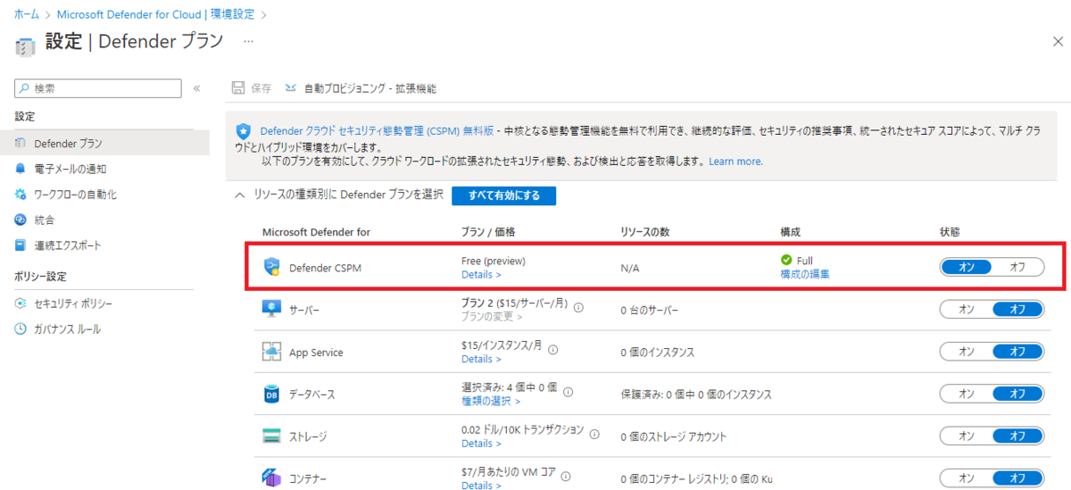The width and height of the screenshot is (1071, 490).
Task: Open Details for Defender CSPM plan
Action: click(x=481, y=275)
